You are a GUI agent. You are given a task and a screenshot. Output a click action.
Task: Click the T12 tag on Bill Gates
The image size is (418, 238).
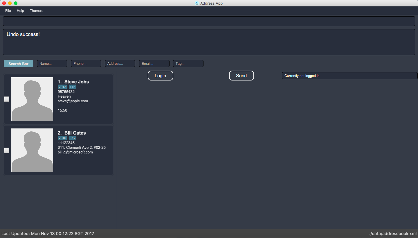point(73,138)
